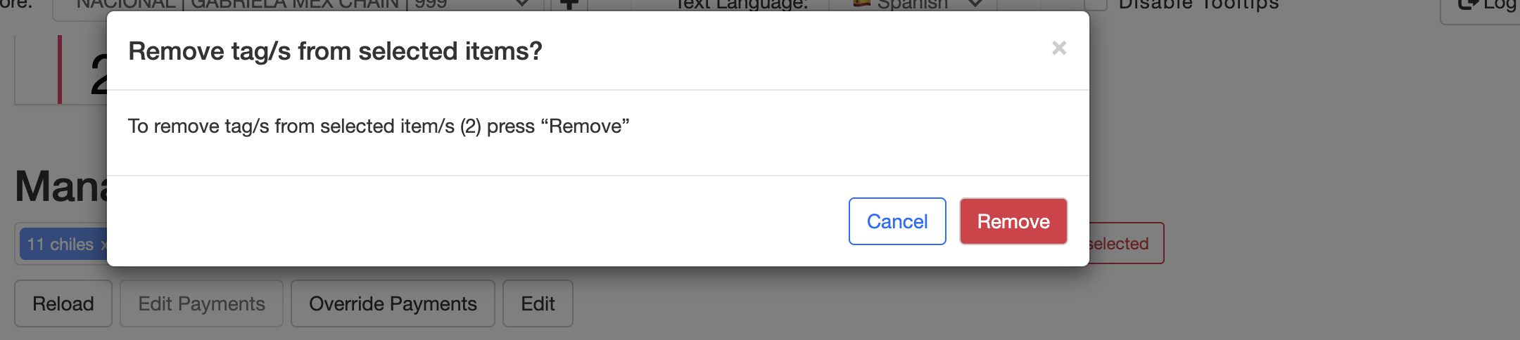Open the NACIONAL GABRIELA MEX CHAIN store dropdown
The height and width of the screenshot is (340, 1520).
click(x=298, y=6)
